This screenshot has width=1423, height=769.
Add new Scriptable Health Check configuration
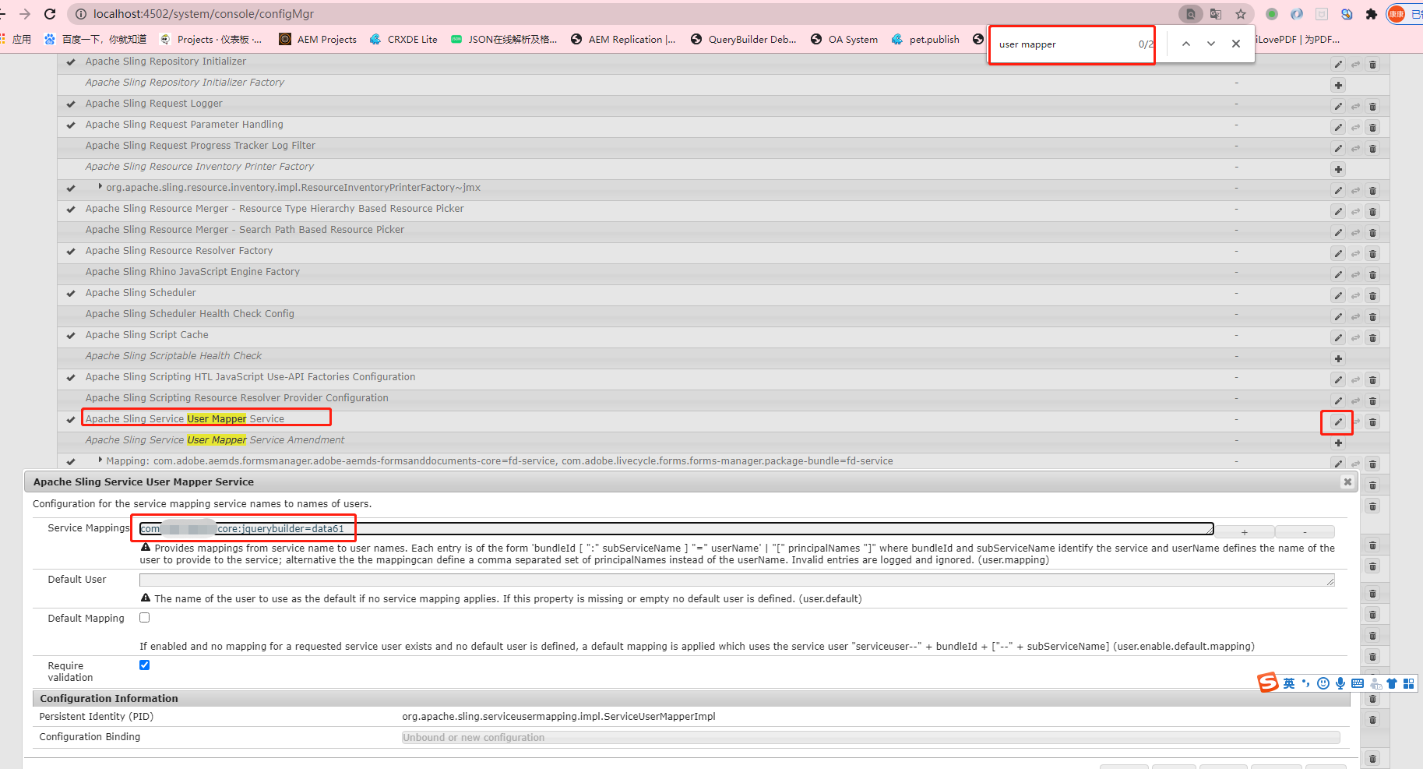tap(1338, 359)
